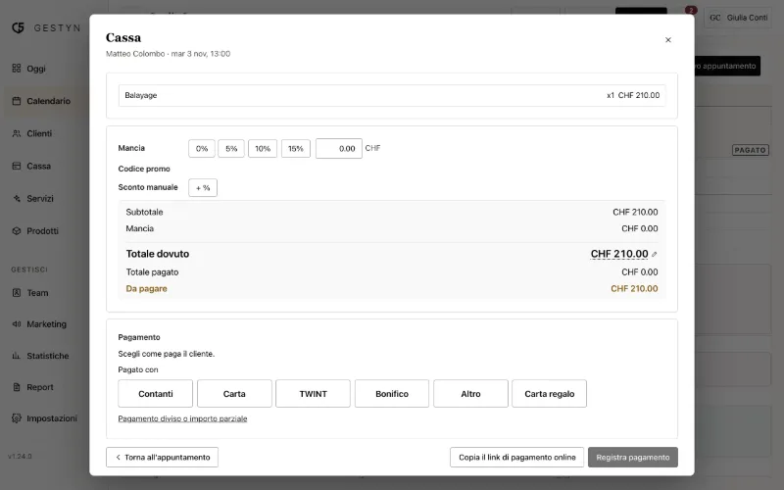
Task: Choose Bonifico as payment method
Action: (392, 394)
